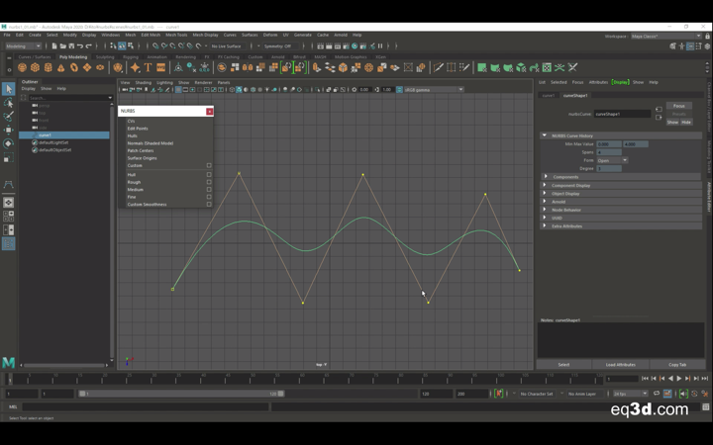Select the arrow Select tool
The width and height of the screenshot is (713, 445).
[x=8, y=89]
